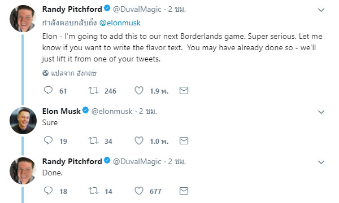Like the Borderlands tweet by Randy
The height and width of the screenshot is (203, 339).
click(139, 90)
